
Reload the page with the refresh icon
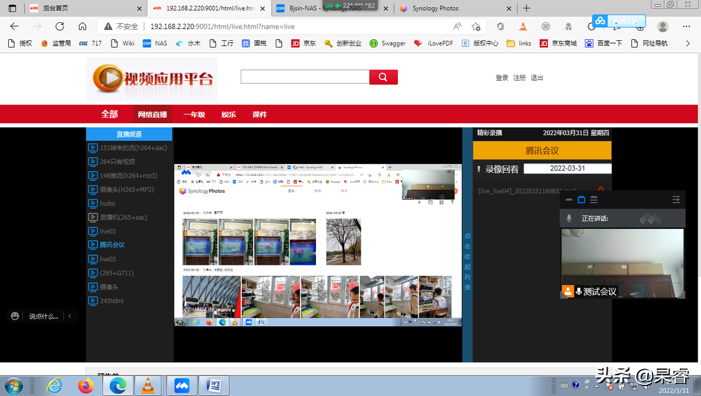coord(60,26)
